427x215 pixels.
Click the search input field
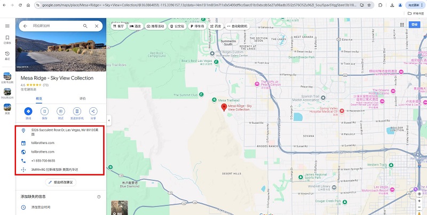pos(56,26)
